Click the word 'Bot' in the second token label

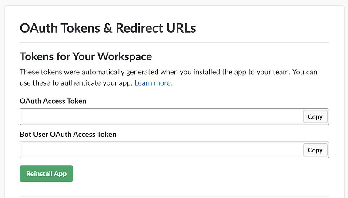click(26, 134)
